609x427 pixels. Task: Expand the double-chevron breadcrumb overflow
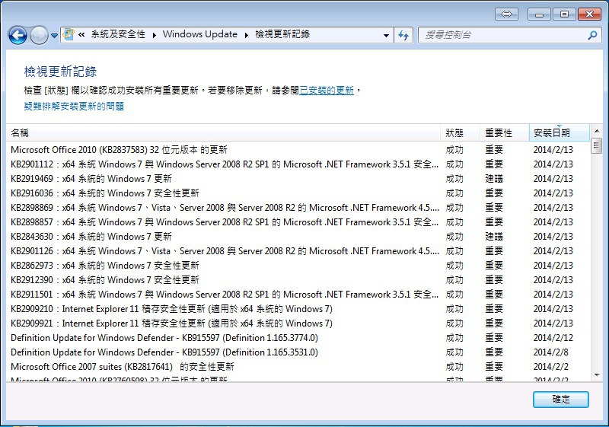pyautogui.click(x=81, y=34)
